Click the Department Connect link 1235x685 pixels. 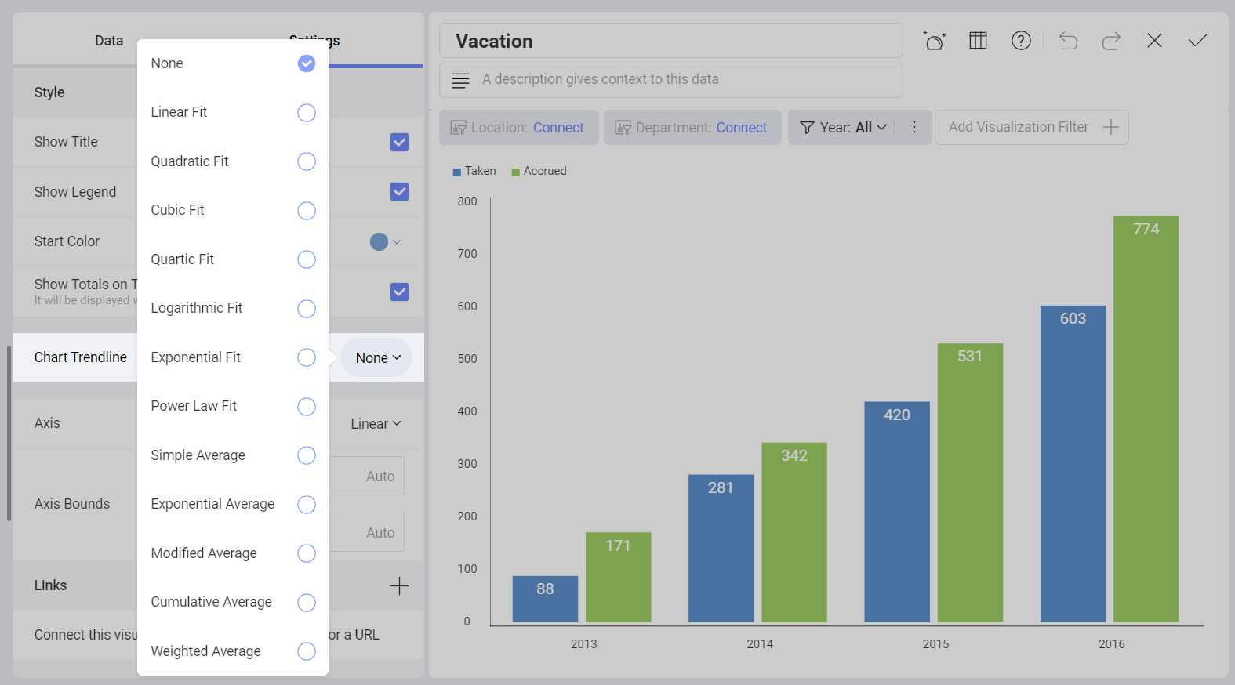(741, 128)
